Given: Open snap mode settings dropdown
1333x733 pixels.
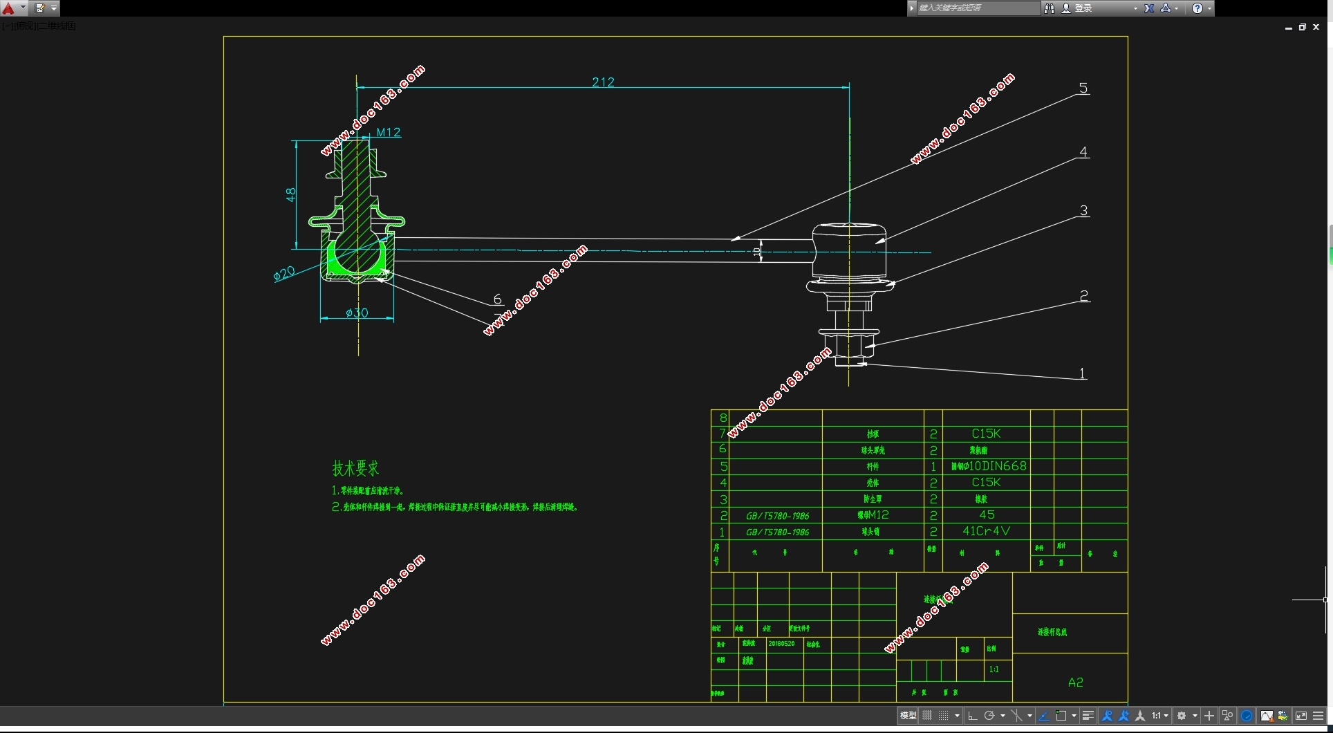Looking at the screenshot, I should (958, 716).
